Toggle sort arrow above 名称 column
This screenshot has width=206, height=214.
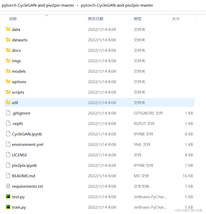[x=47, y=15]
